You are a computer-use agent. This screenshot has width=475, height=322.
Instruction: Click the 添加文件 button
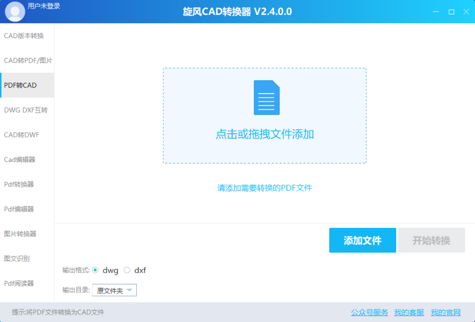363,240
